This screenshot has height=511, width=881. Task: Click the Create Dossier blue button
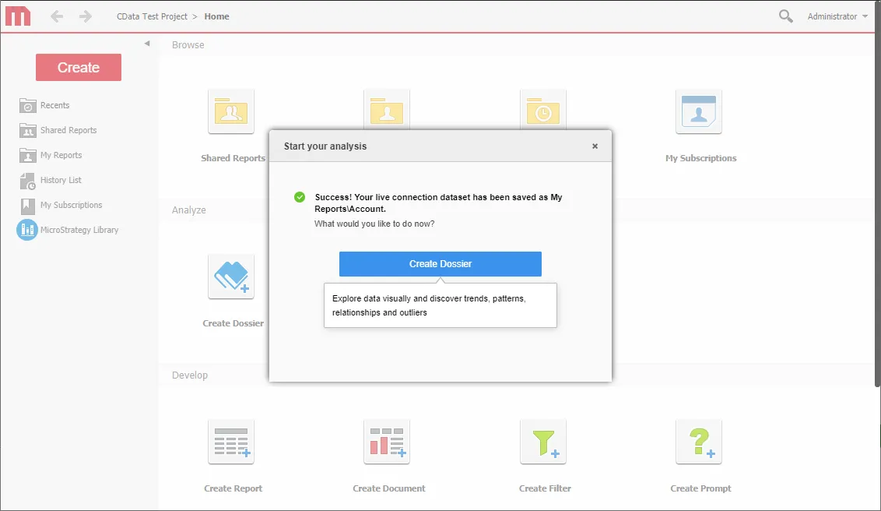tap(440, 264)
